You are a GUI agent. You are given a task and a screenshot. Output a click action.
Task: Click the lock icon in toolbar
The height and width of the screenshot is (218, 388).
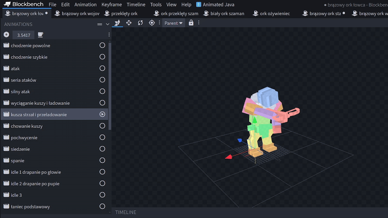pos(191,23)
